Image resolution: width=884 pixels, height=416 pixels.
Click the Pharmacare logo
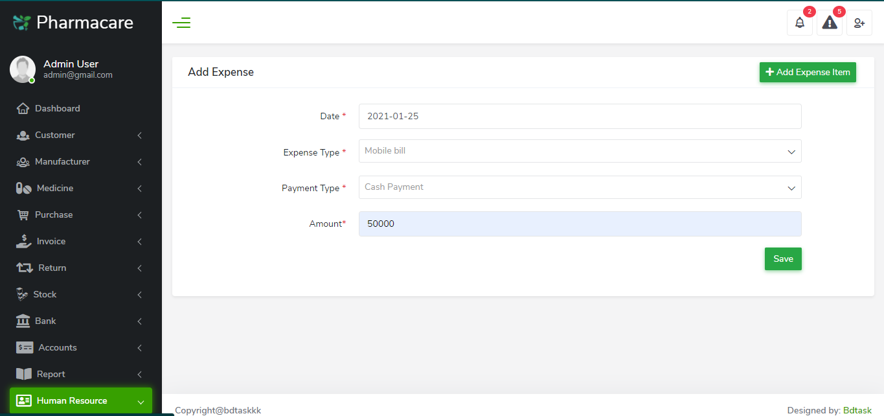click(73, 23)
